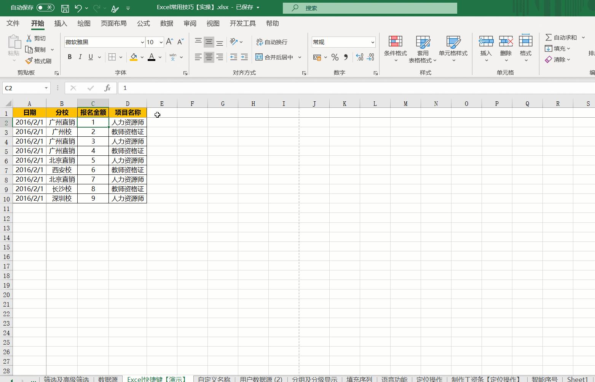Enable Wrap Text for the cell
This screenshot has width=595, height=382.
(x=271, y=42)
